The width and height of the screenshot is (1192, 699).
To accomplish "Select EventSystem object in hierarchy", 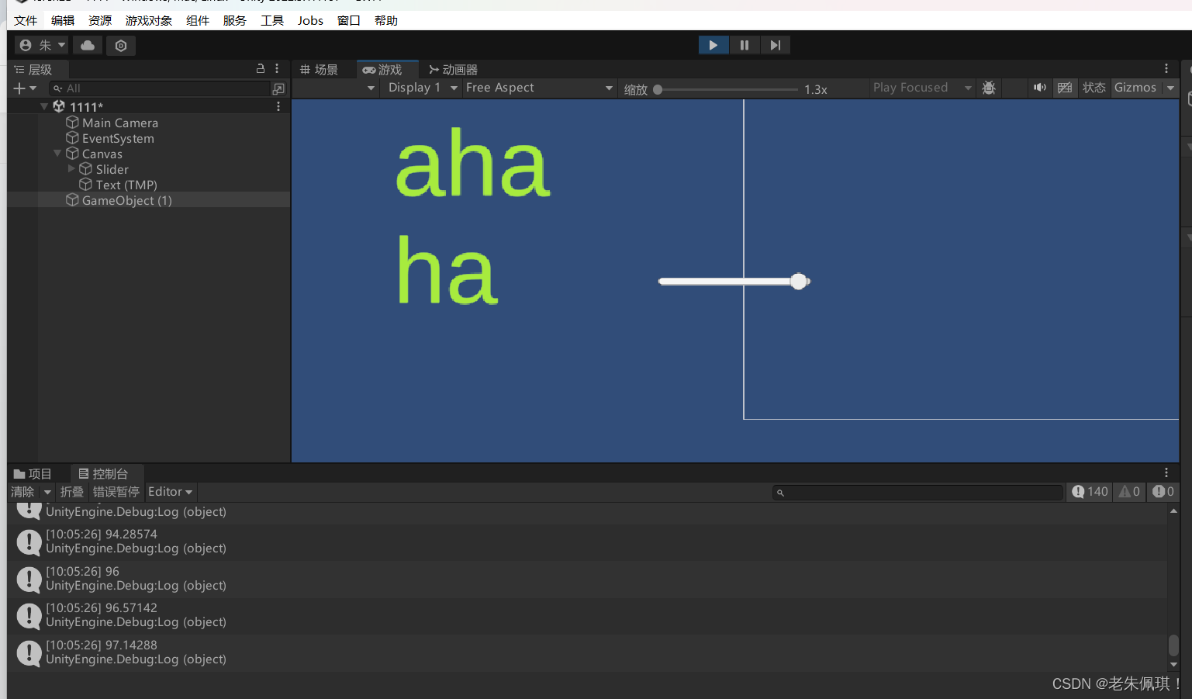I will (x=118, y=138).
